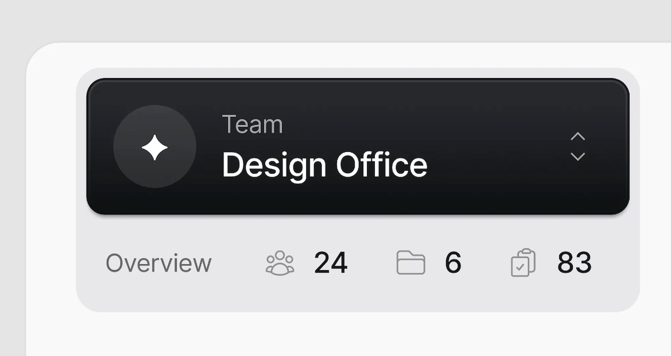671x356 pixels.
Task: Click the downward chevron arrow
Action: (578, 157)
